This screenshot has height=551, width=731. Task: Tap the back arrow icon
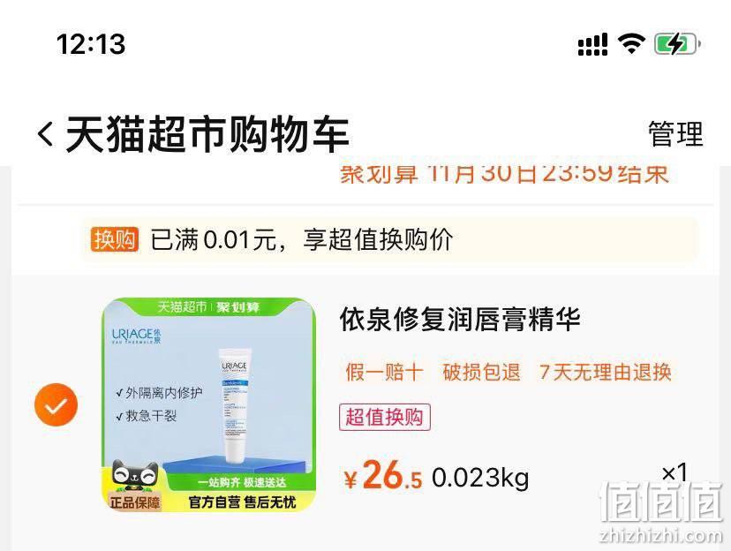point(45,134)
